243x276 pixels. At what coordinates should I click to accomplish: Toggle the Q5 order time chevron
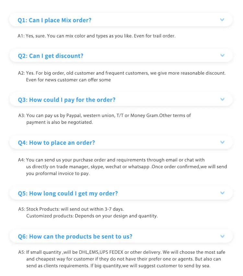tap(222, 193)
